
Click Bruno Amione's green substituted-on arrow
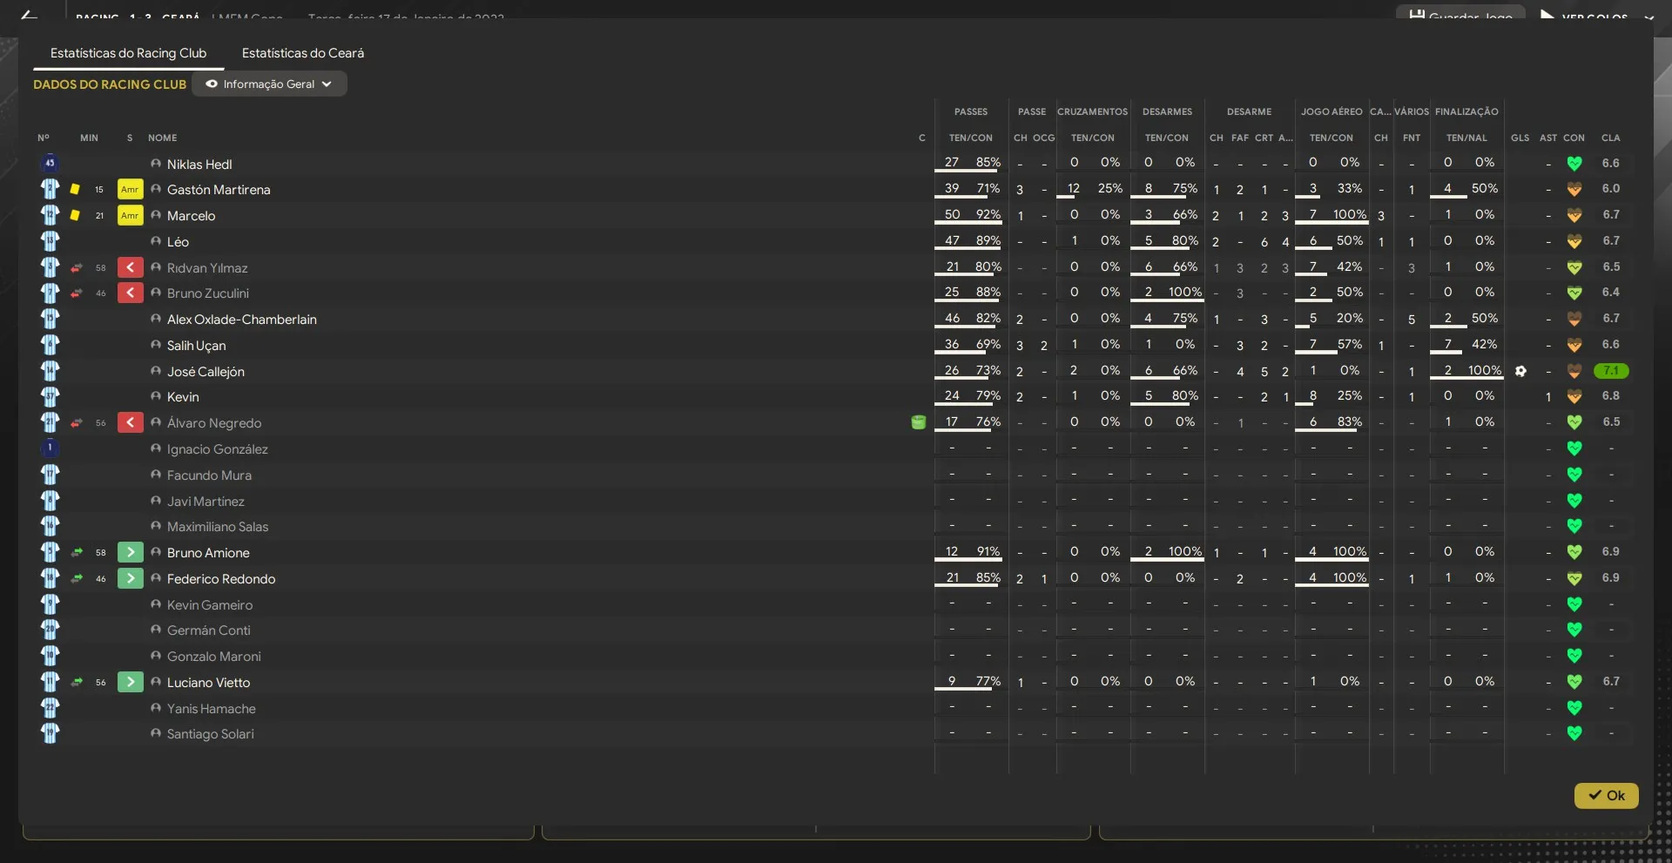[130, 552]
